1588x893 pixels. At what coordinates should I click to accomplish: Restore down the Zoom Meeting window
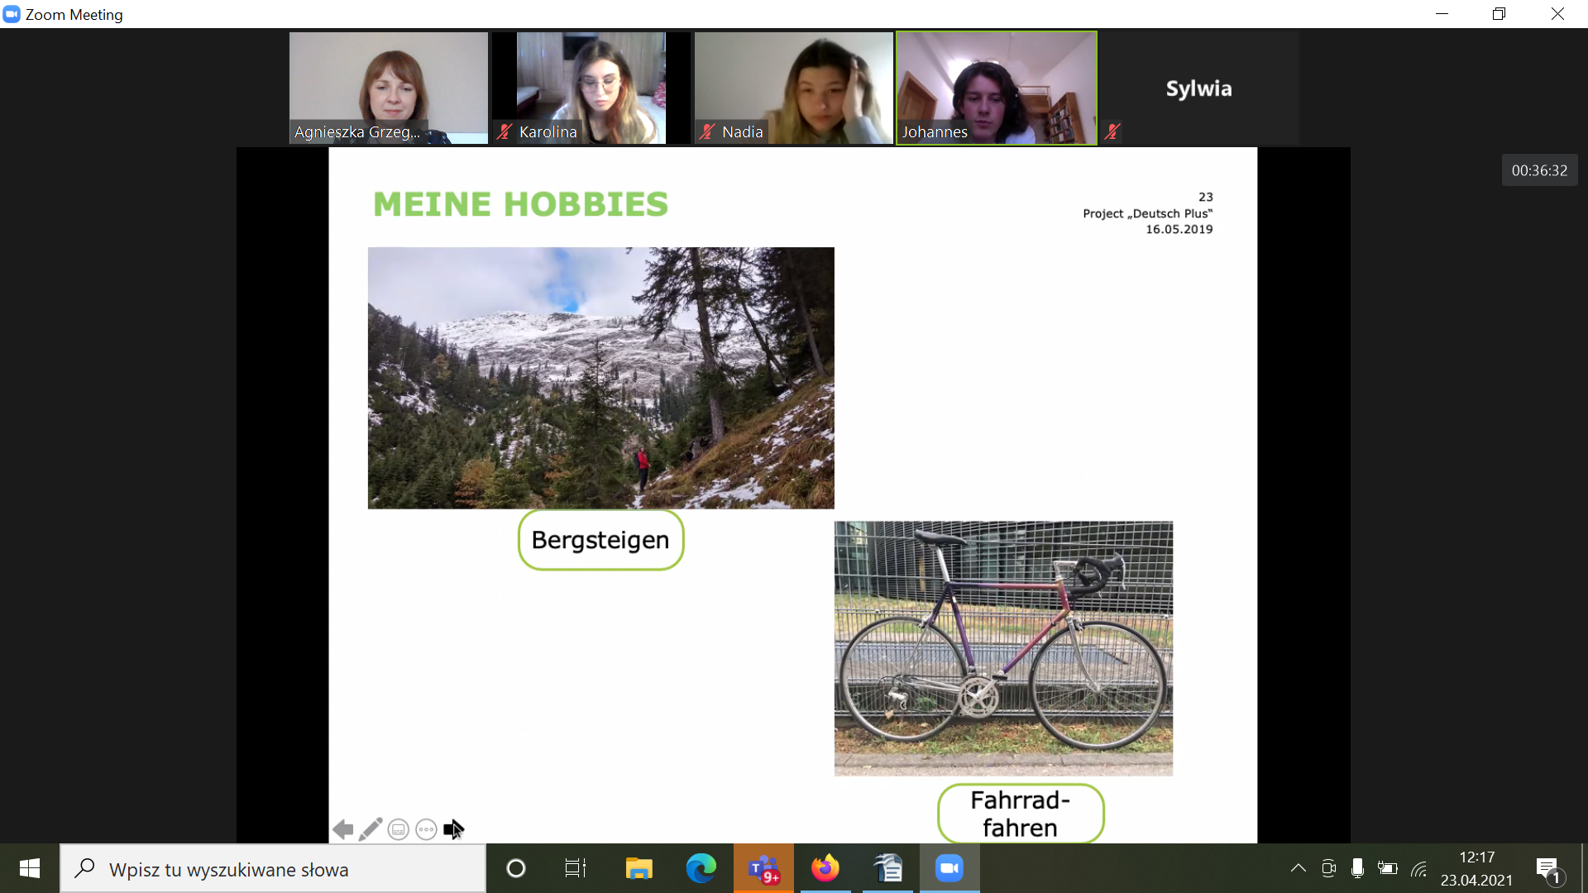pos(1499,14)
